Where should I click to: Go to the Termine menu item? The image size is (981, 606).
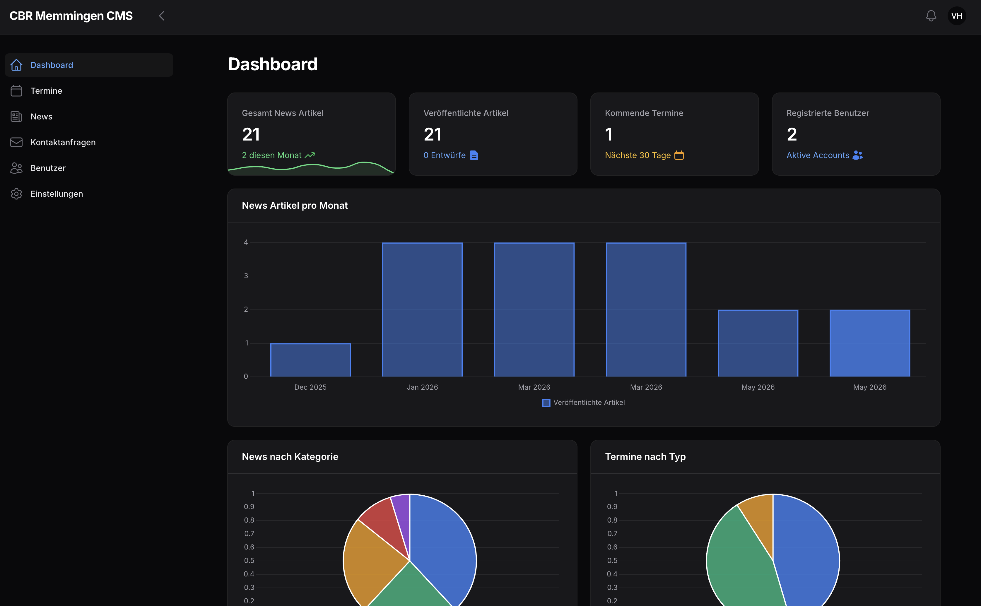pos(89,90)
